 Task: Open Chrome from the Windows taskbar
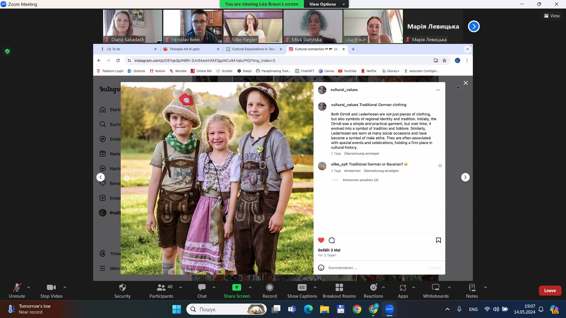[357, 309]
